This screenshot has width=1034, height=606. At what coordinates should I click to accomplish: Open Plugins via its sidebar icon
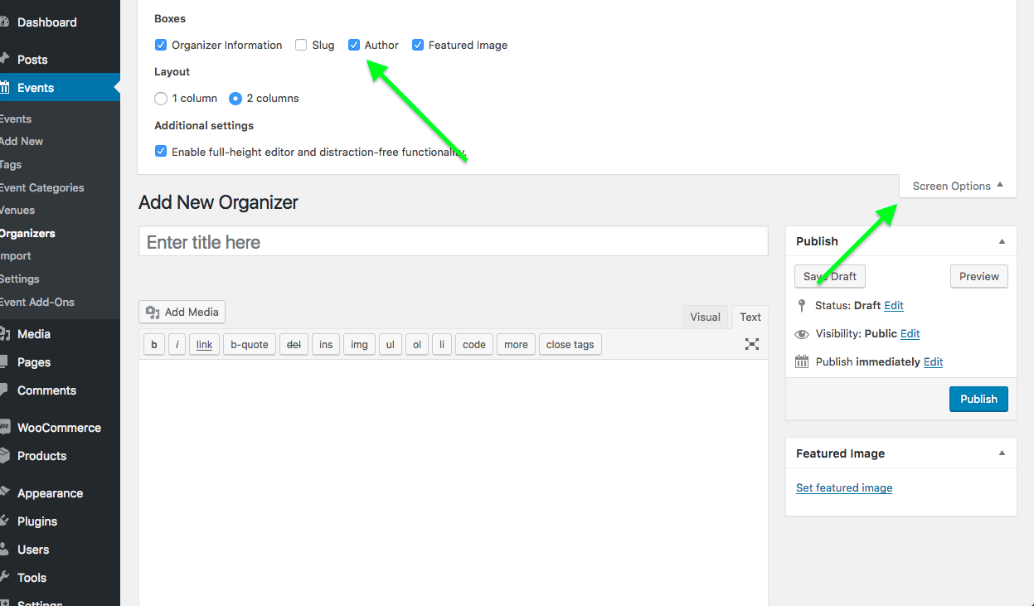5,521
